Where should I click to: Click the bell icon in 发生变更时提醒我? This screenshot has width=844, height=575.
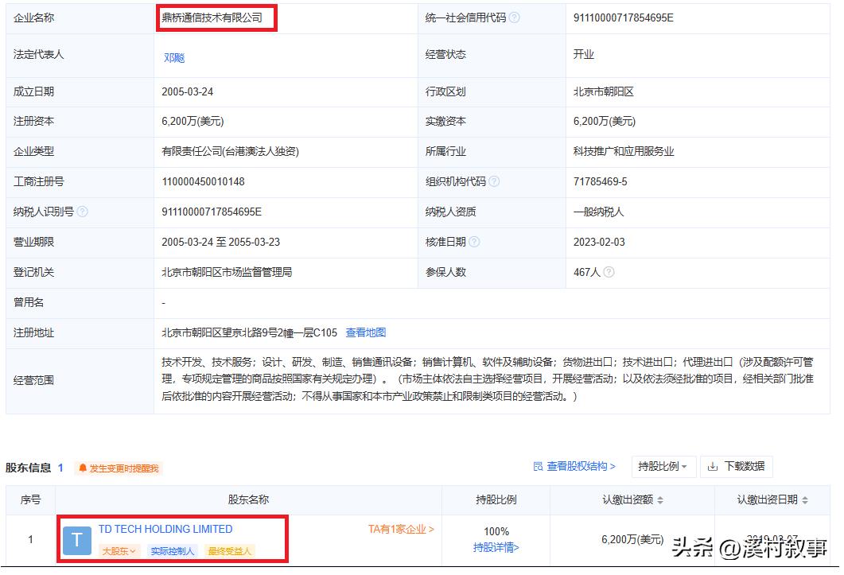coord(83,468)
